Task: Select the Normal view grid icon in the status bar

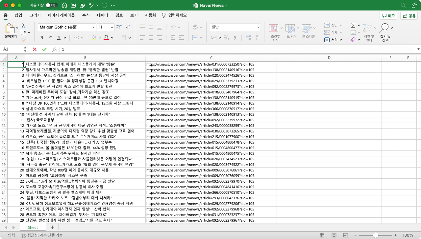Action: pyautogui.click(x=322, y=235)
